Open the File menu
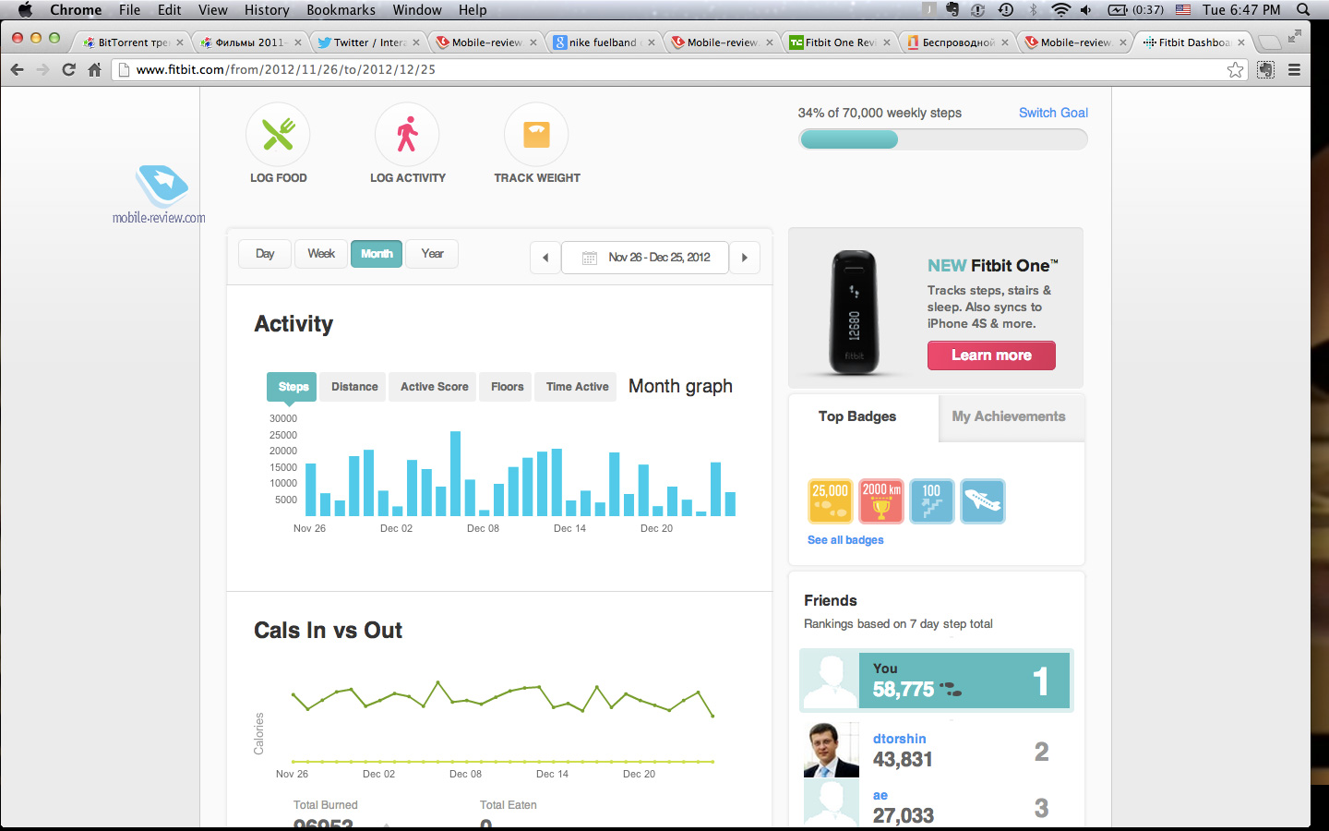The width and height of the screenshot is (1329, 831). click(x=129, y=10)
